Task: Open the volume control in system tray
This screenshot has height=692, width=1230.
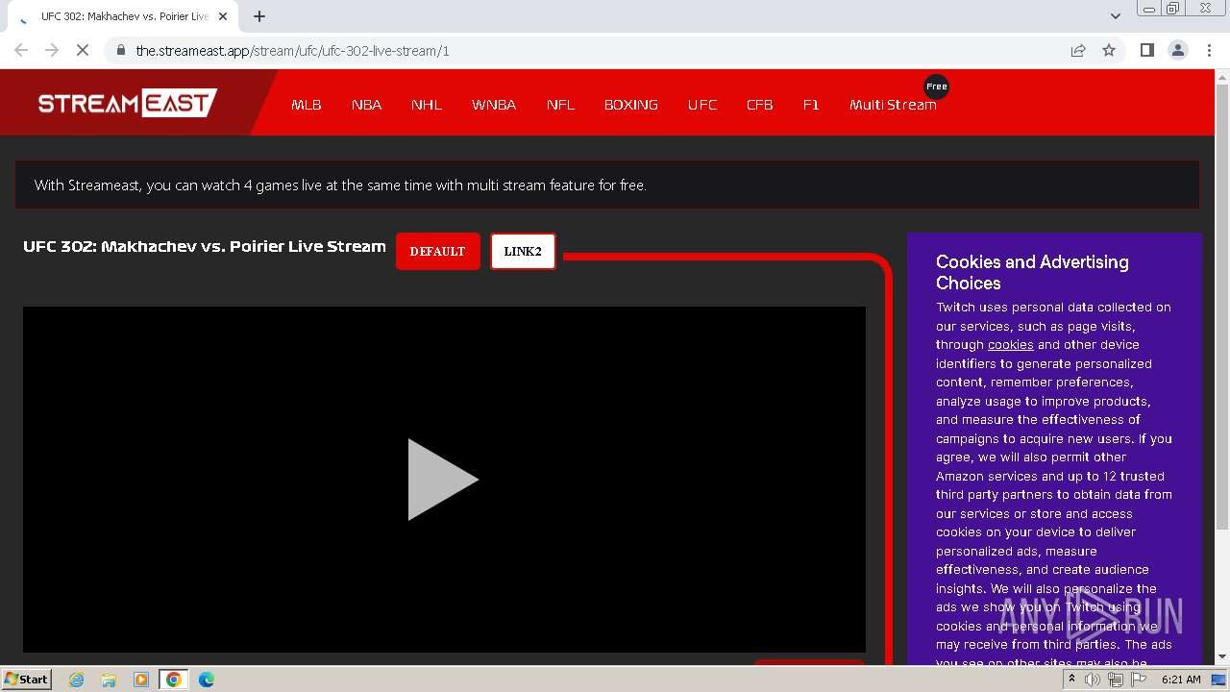Action: tap(1093, 680)
